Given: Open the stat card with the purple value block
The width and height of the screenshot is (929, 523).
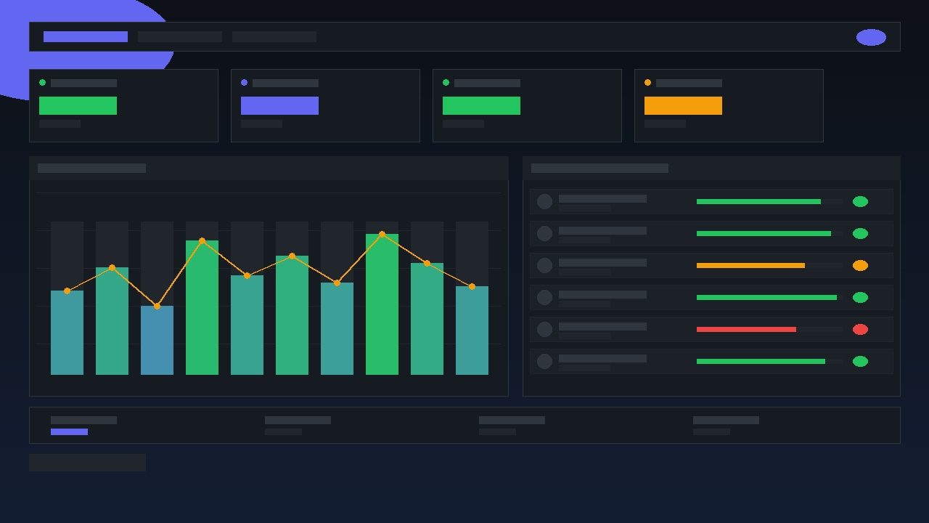Looking at the screenshot, I should (x=325, y=105).
